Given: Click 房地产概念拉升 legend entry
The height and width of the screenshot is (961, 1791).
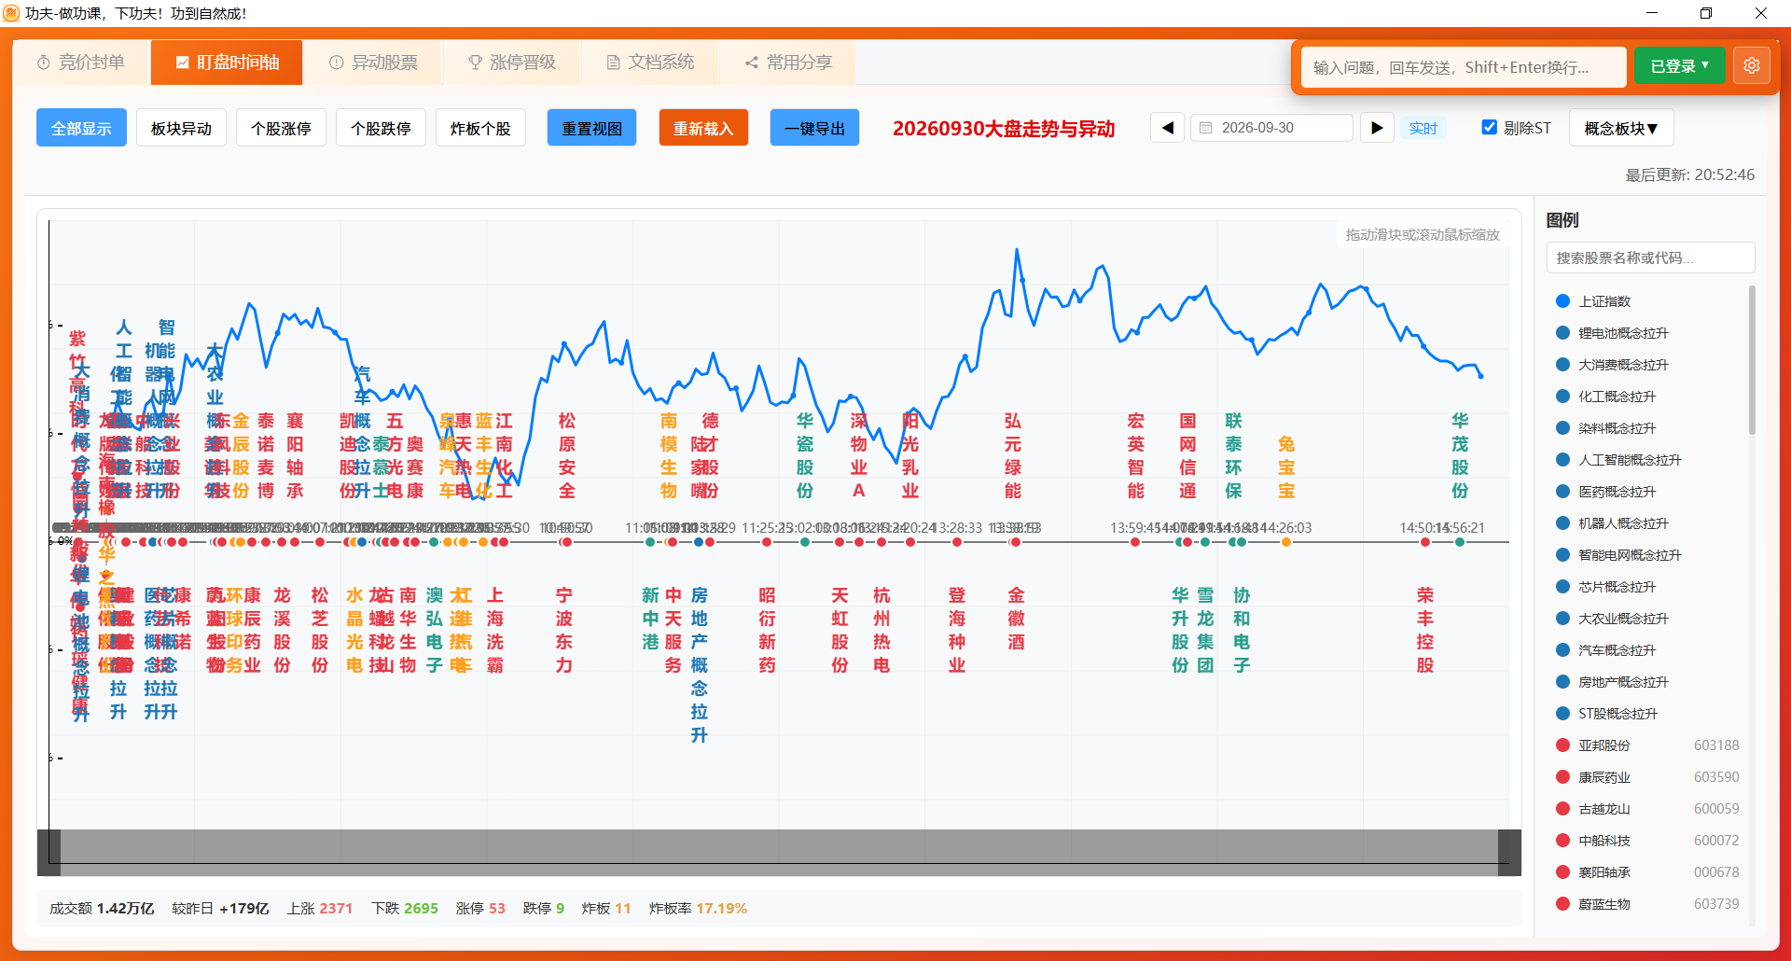Looking at the screenshot, I should (1649, 682).
